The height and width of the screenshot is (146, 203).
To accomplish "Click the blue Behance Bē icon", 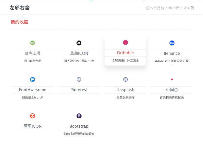I will pos(172,43).
